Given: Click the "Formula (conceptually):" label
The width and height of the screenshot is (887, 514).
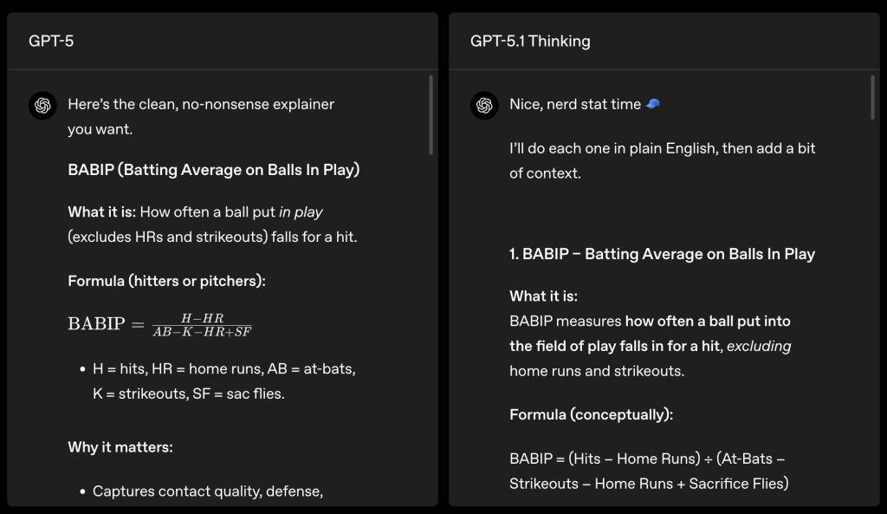Looking at the screenshot, I should pyautogui.click(x=591, y=414).
